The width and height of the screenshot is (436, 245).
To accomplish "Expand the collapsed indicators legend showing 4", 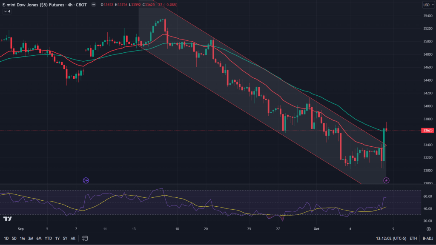I will point(7,11).
